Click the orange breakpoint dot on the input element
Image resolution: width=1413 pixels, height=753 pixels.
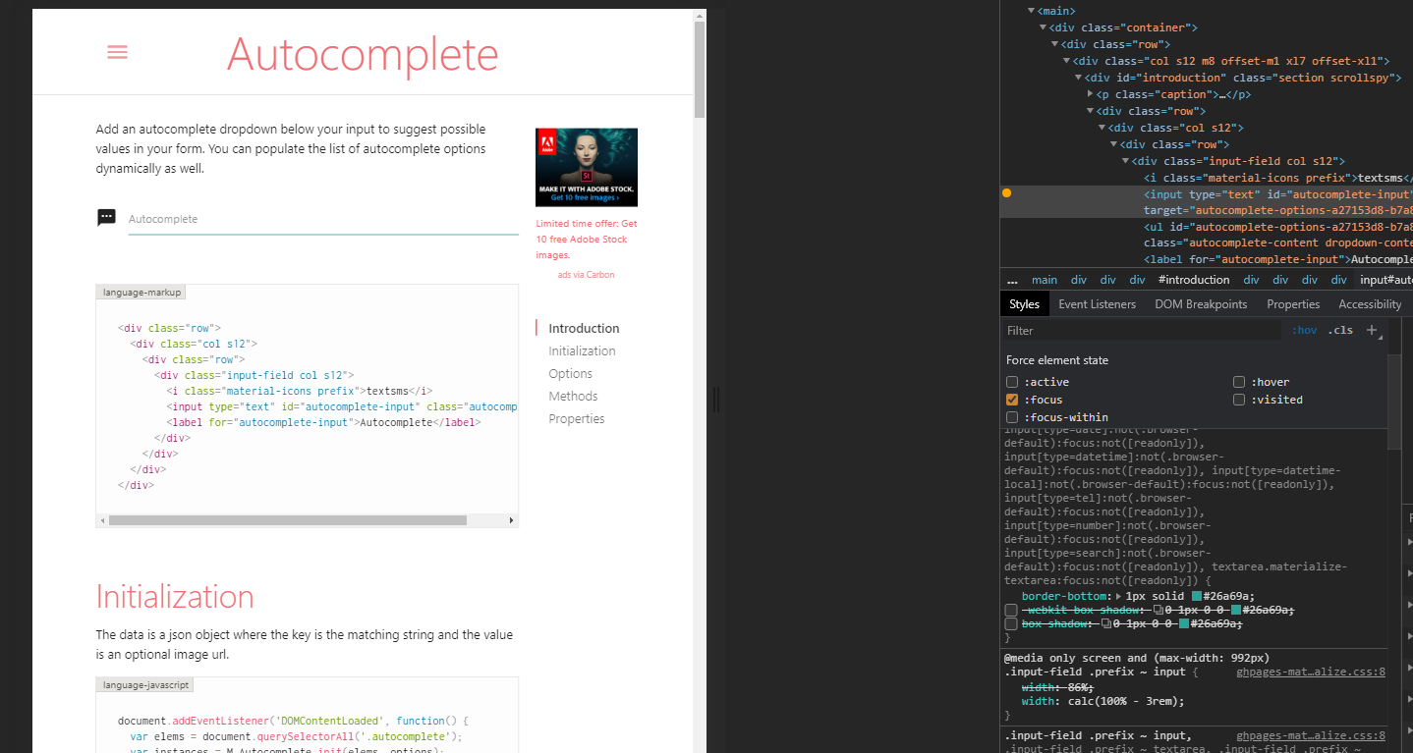1006,193
